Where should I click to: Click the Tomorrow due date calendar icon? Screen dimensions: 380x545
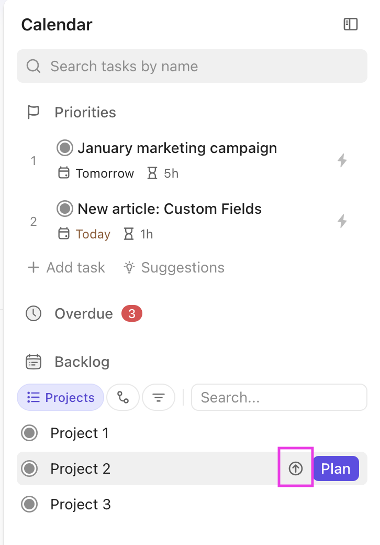63,173
